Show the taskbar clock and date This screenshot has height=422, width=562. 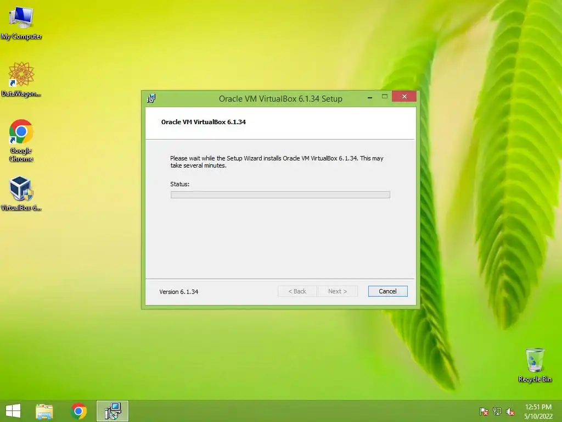pos(538,412)
